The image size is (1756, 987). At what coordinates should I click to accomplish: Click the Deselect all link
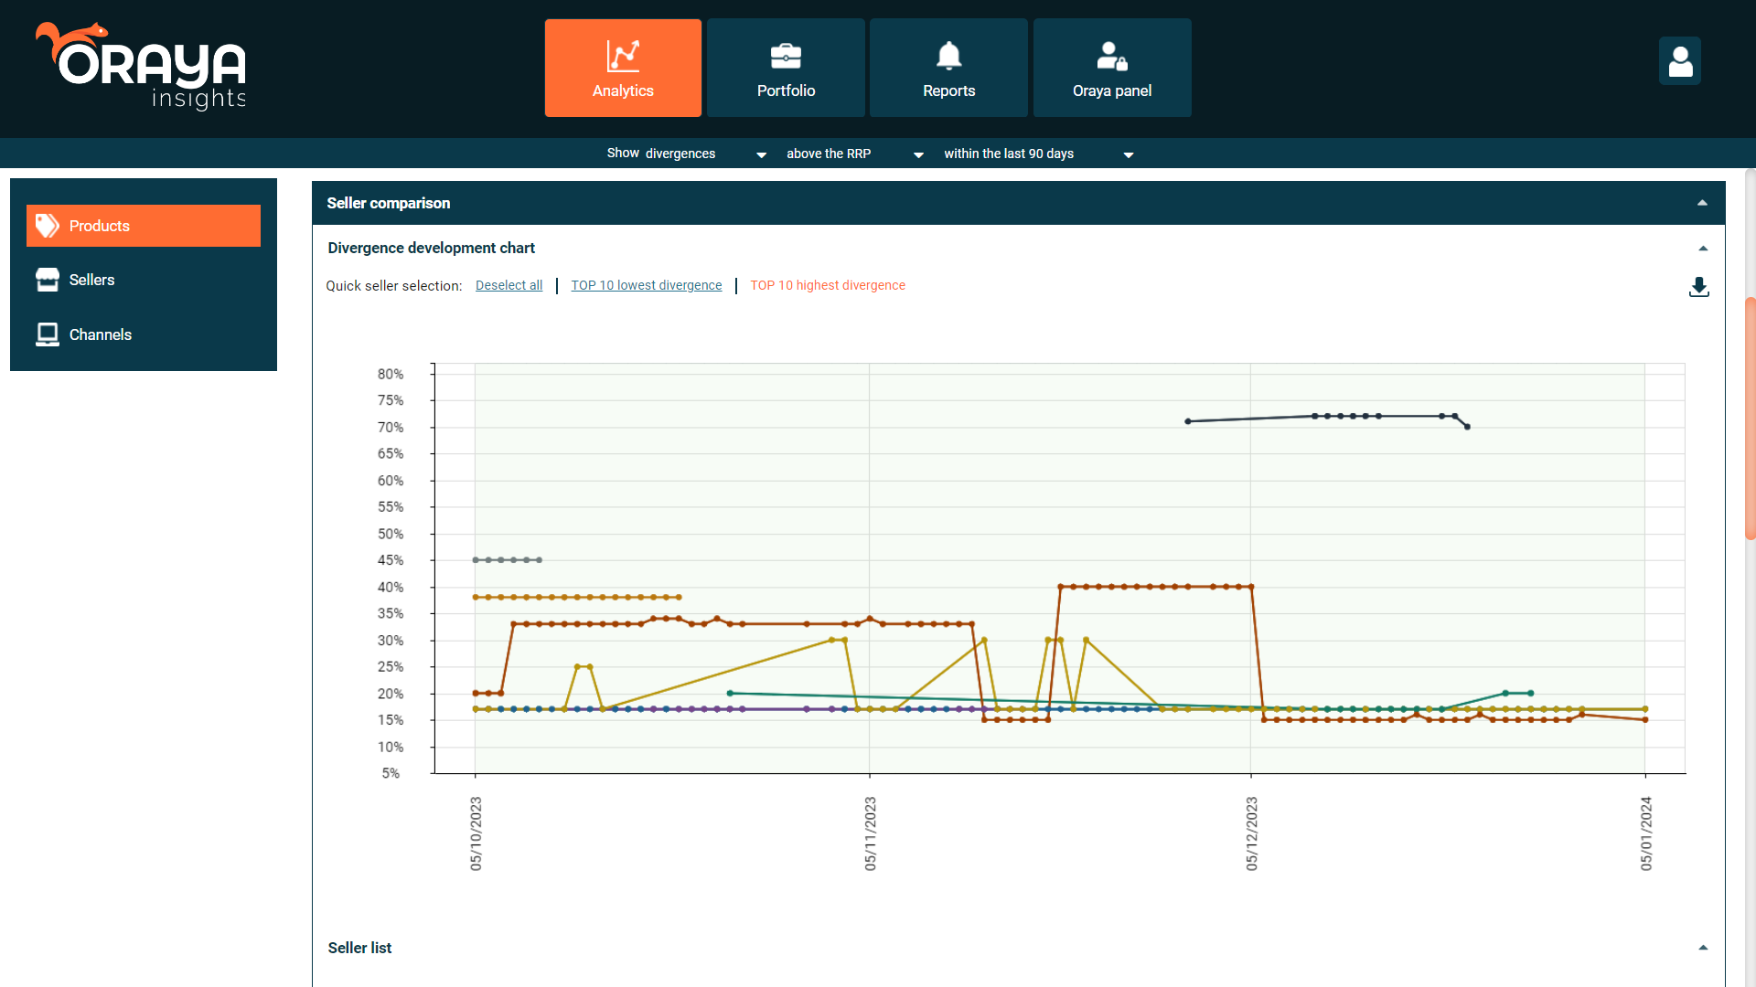click(509, 285)
